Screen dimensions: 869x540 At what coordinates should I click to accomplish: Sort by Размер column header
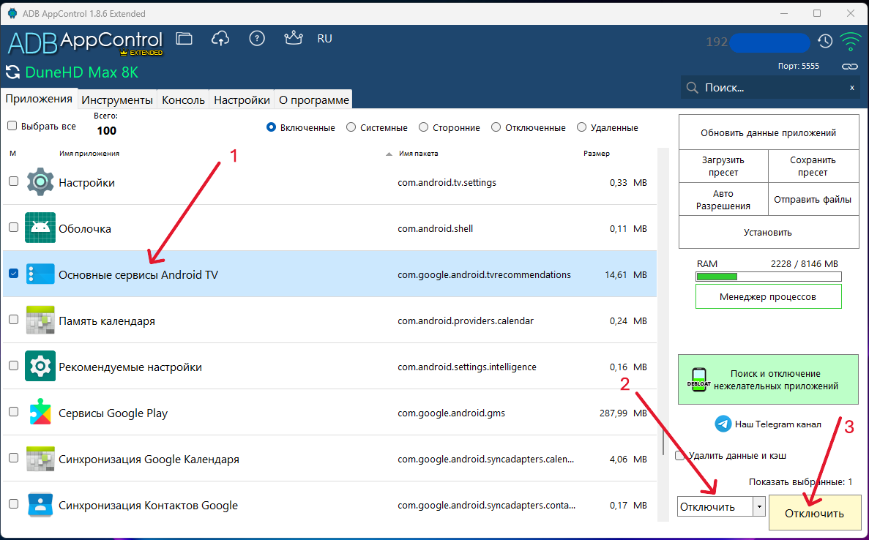pos(597,154)
